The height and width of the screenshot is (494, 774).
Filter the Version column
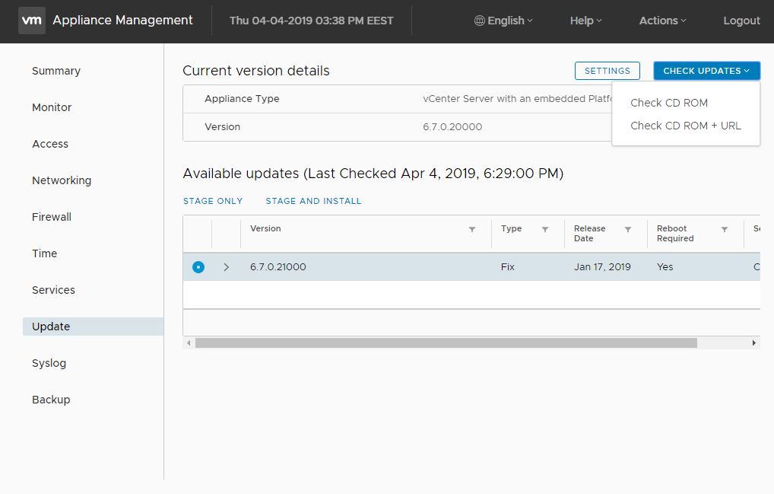pos(472,229)
